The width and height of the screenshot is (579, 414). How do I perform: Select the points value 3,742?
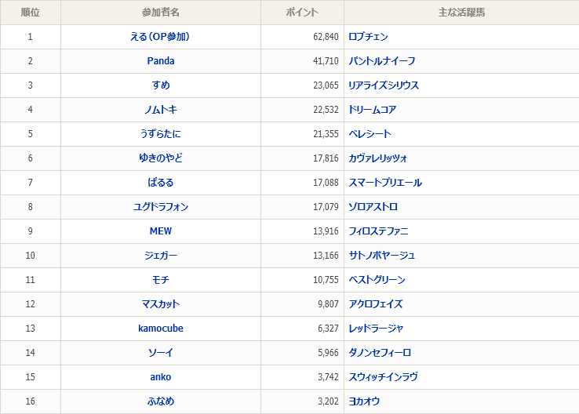point(328,377)
